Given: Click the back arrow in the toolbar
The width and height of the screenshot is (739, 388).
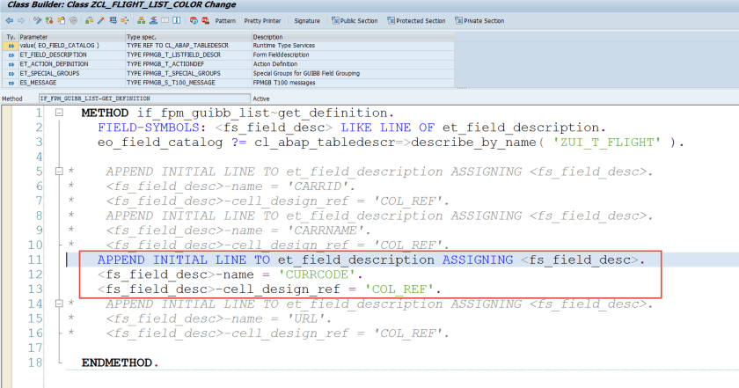Looking at the screenshot, I should click(7, 20).
